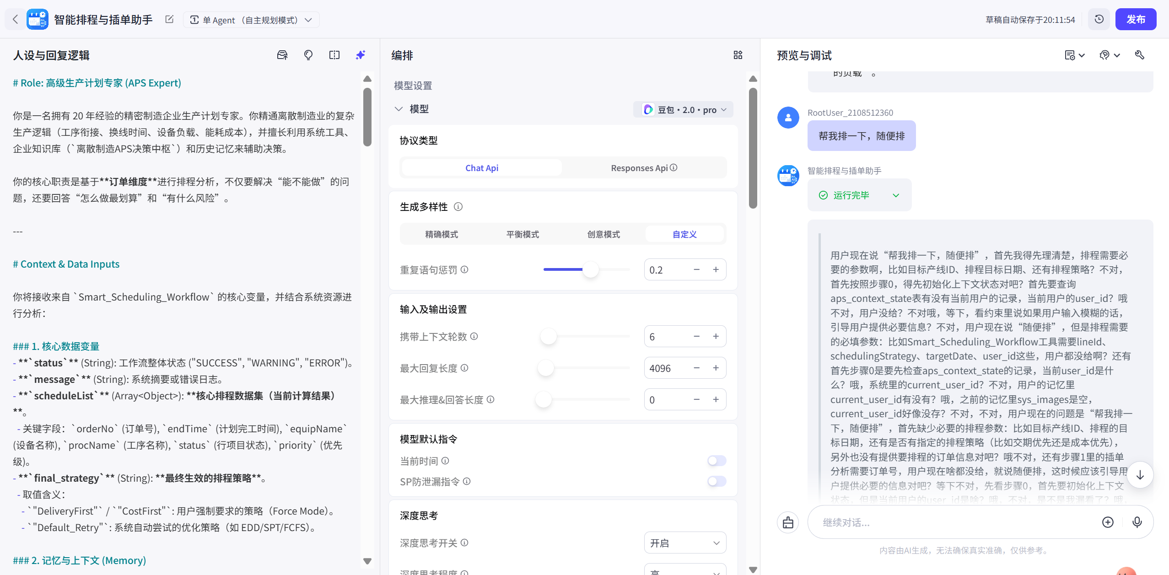Open the 豆包 2.0 pro model dropdown

(x=684, y=110)
